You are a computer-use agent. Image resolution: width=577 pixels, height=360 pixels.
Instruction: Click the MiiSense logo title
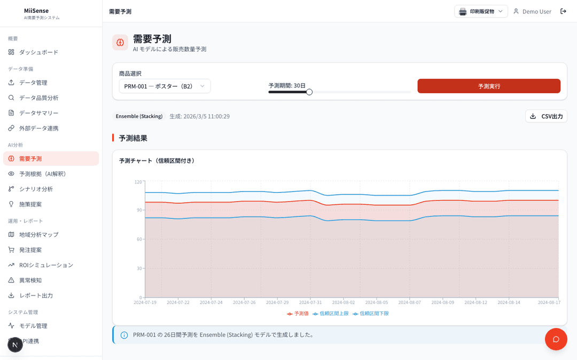[x=36, y=11]
